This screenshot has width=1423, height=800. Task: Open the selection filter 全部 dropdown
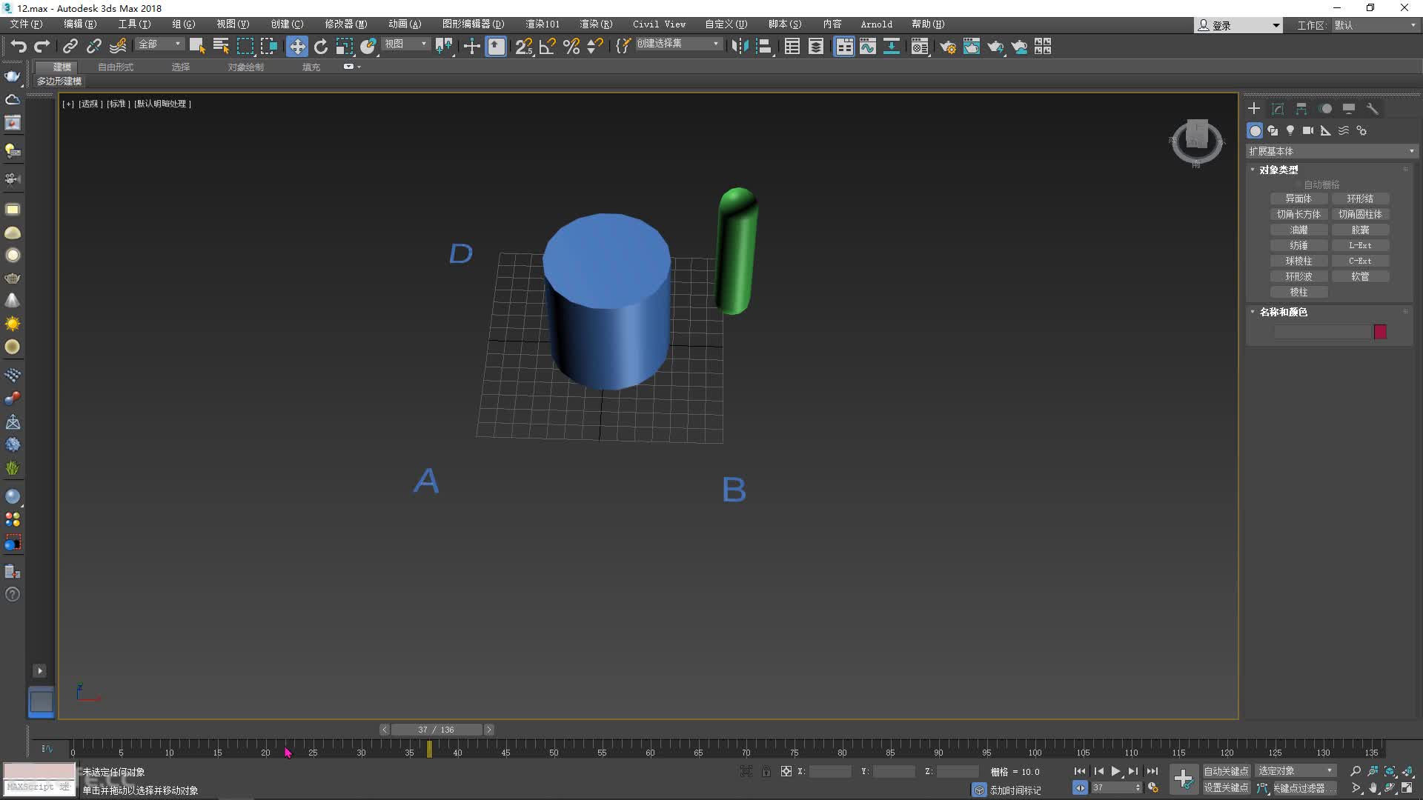tap(160, 44)
